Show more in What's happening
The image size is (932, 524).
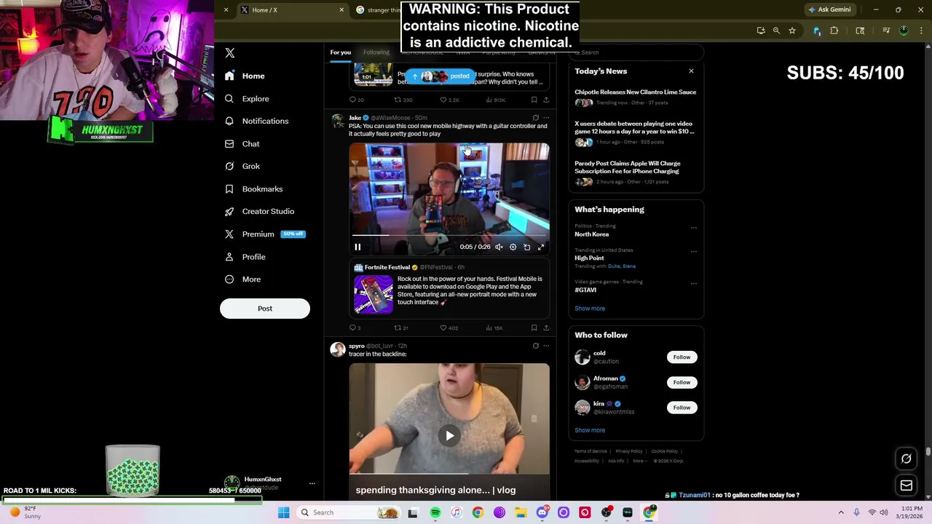point(590,309)
